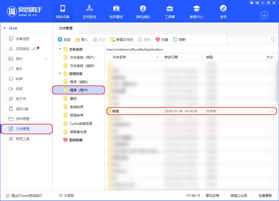Click the search magnifier icon
279x201 pixels.
coord(273,39)
